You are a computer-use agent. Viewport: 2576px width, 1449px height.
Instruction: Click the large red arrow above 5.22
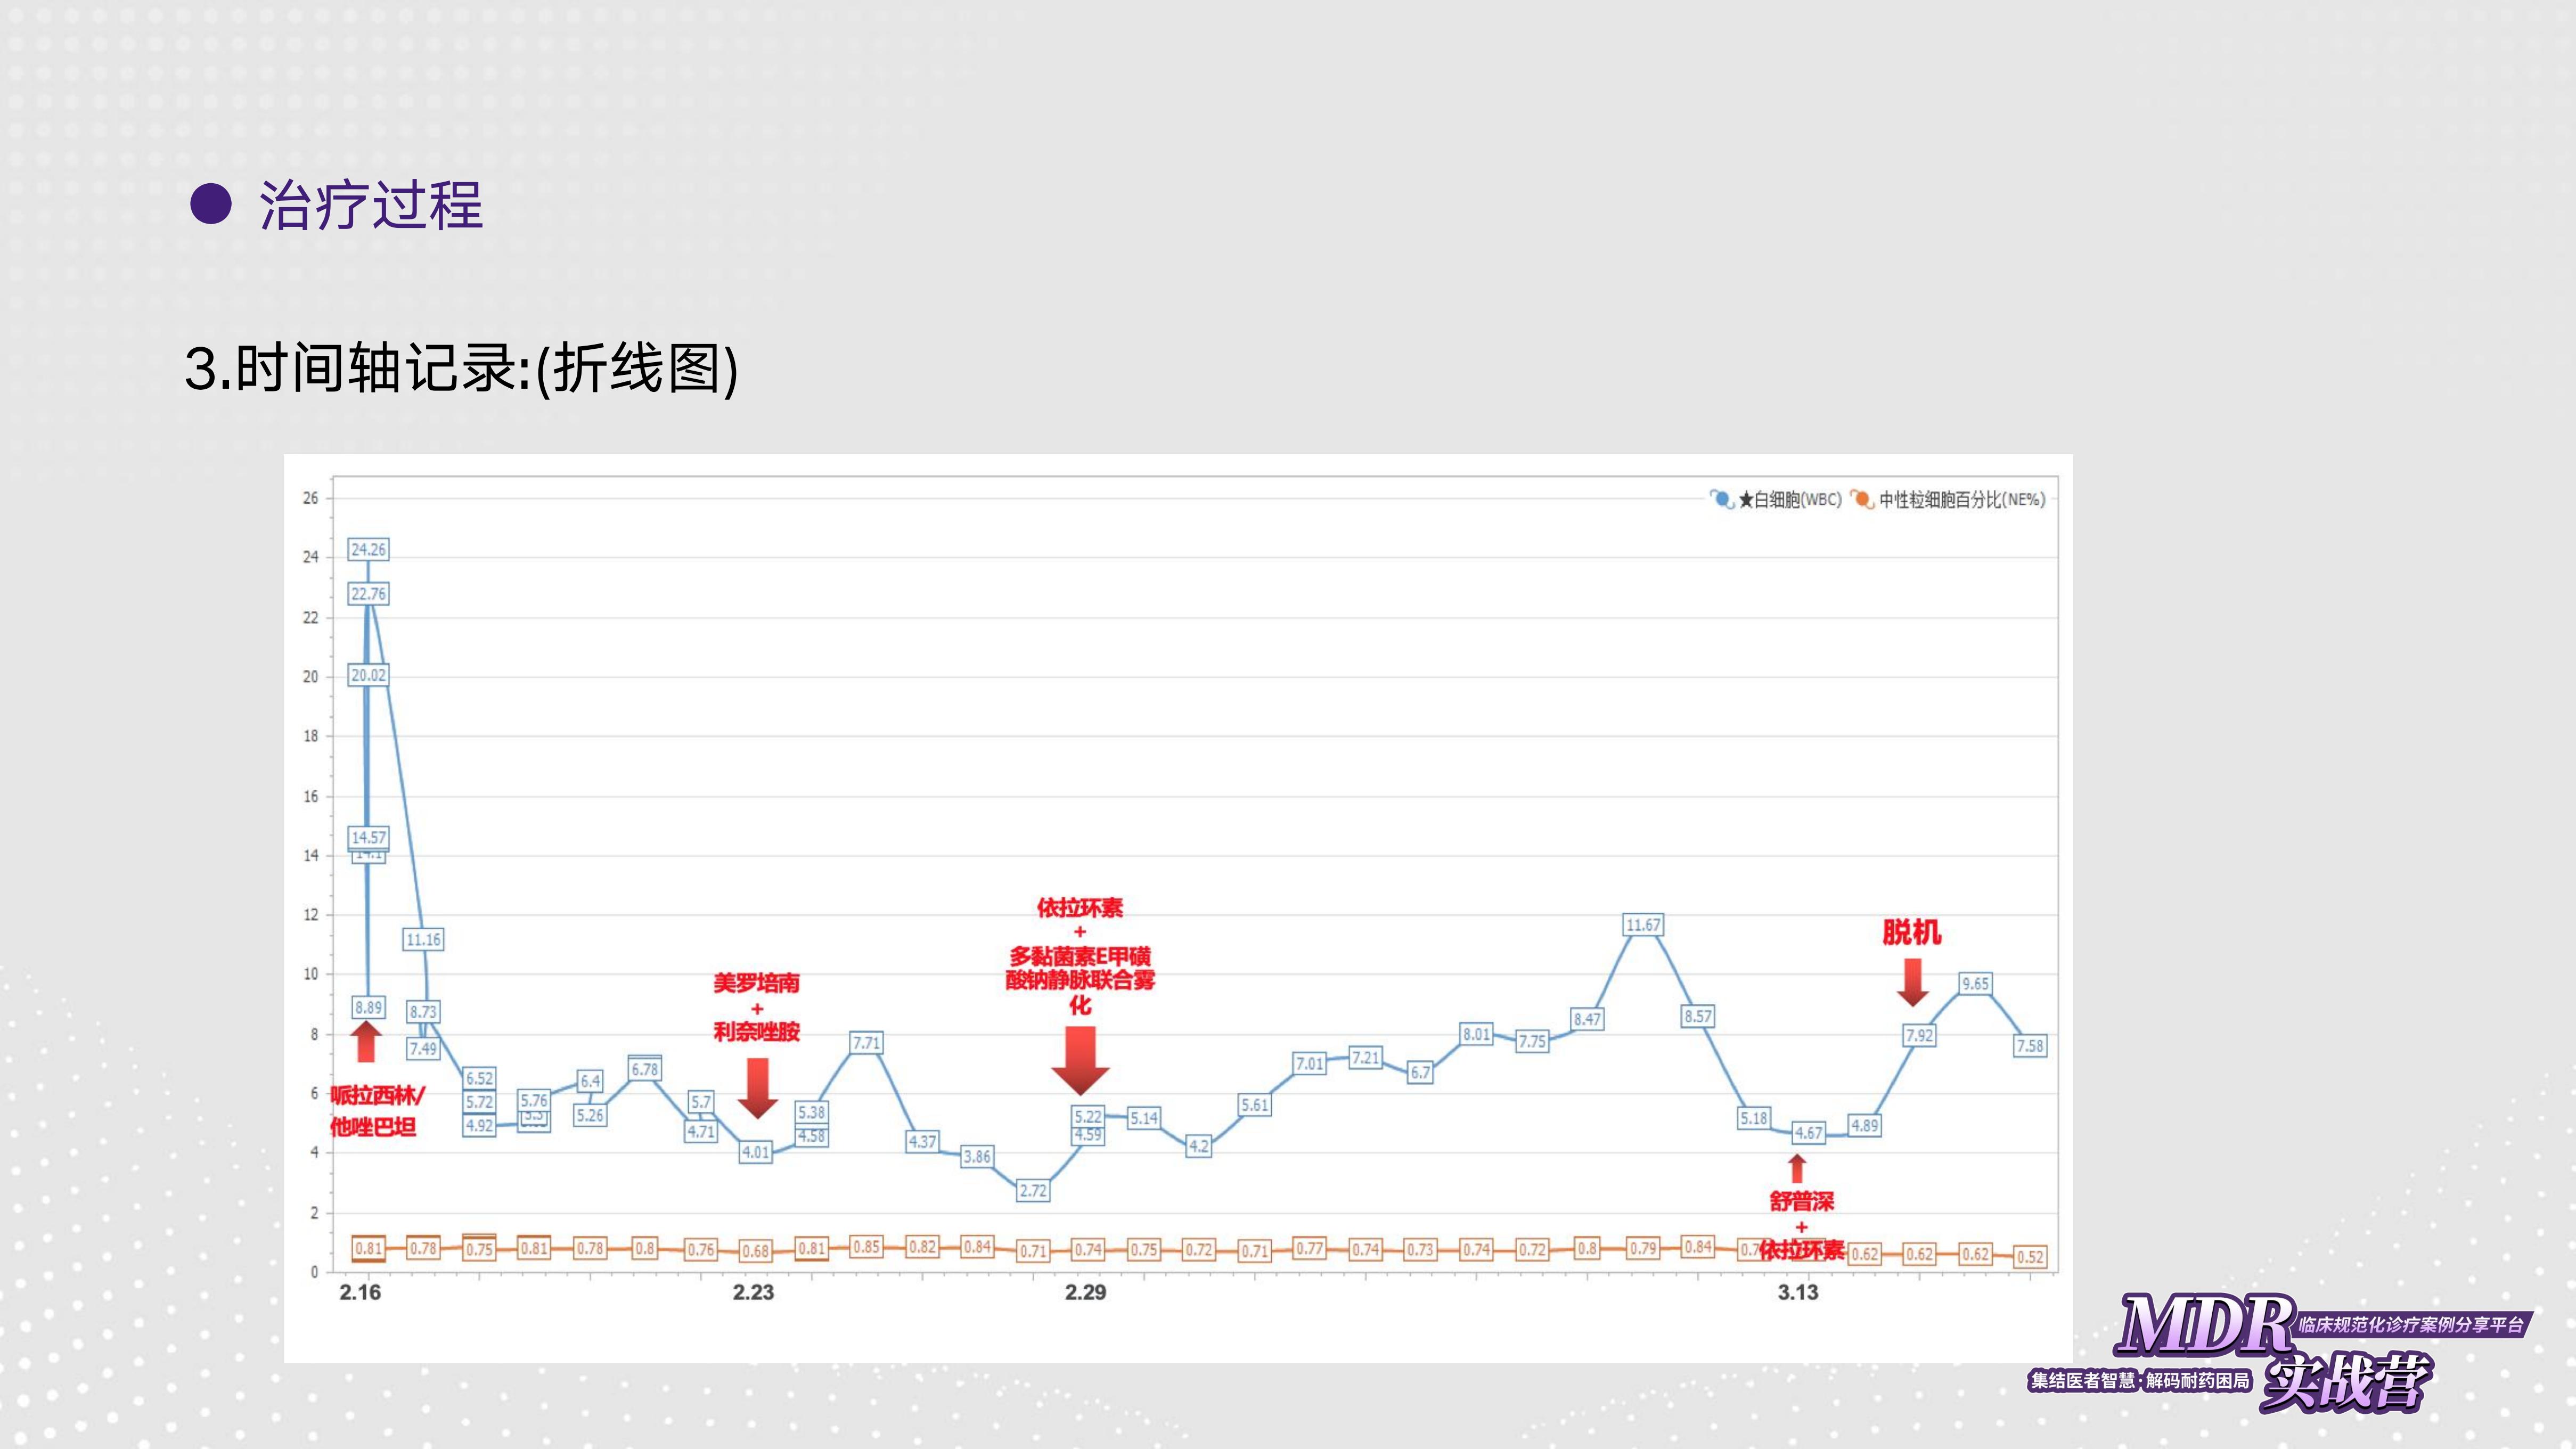1080,1060
